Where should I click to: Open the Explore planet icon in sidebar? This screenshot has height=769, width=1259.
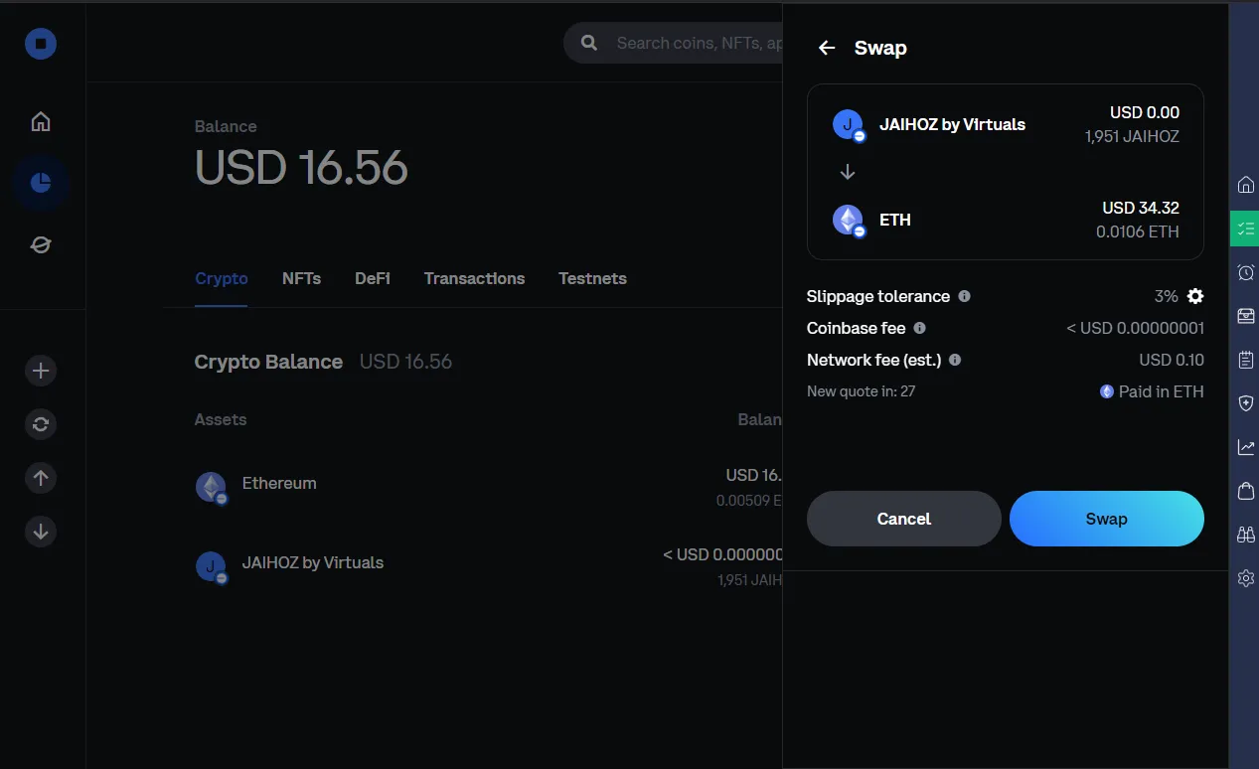[x=41, y=244]
